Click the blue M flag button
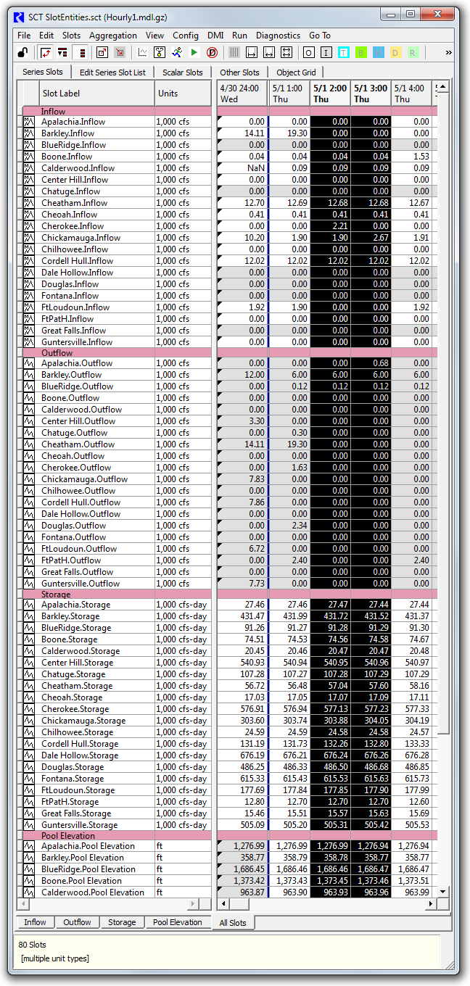 [x=379, y=52]
